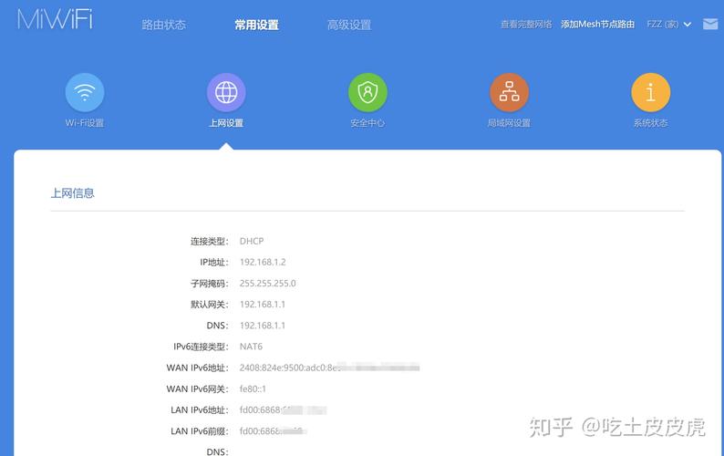724x456 pixels.
Task: Click the 默认网关 label
Action: [x=210, y=305]
